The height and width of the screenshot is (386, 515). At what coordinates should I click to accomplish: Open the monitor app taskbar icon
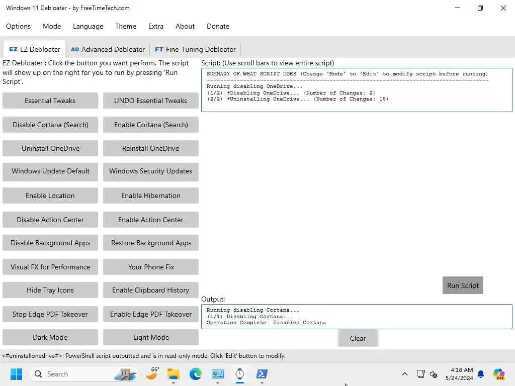pos(217,374)
